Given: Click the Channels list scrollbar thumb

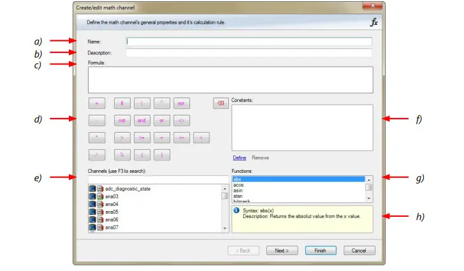Looking at the screenshot, I should pos(225,196).
